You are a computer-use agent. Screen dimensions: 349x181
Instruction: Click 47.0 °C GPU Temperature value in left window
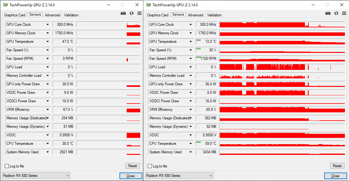tap(63, 42)
